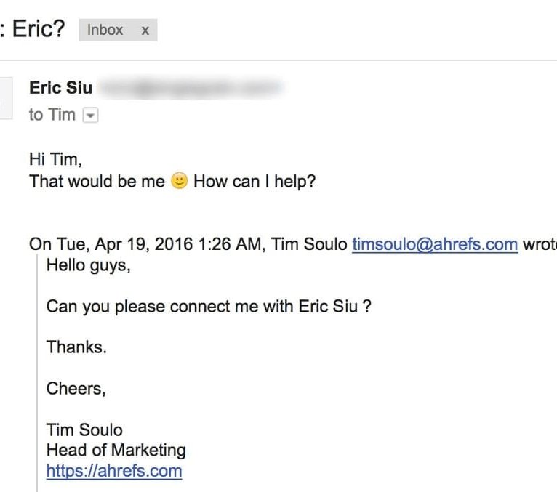Click the "Head of Marketing" signature title
Image resolution: width=557 pixels, height=492 pixels.
click(116, 450)
